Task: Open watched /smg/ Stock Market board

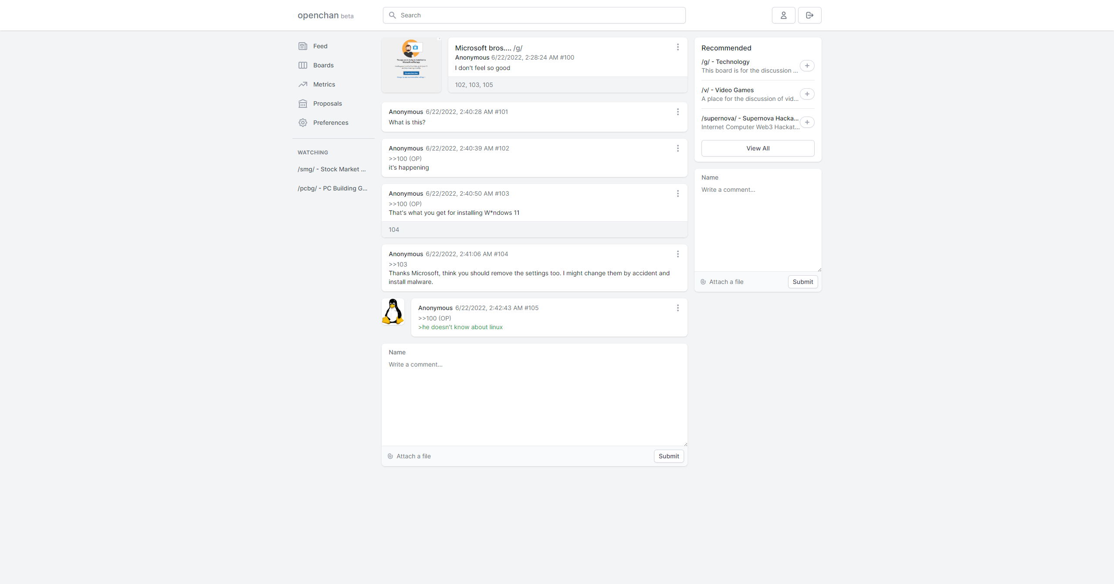Action: click(x=332, y=169)
